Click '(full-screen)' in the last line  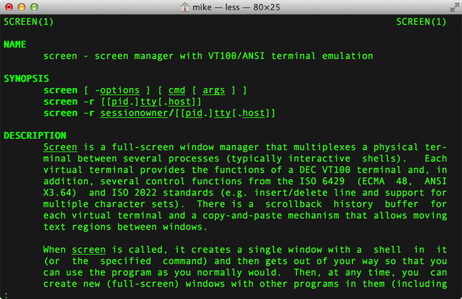[142, 284]
